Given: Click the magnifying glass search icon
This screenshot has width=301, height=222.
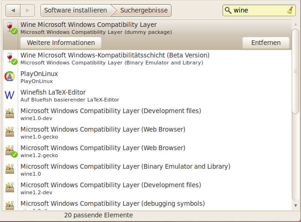Looking at the screenshot, I should coord(228,10).
